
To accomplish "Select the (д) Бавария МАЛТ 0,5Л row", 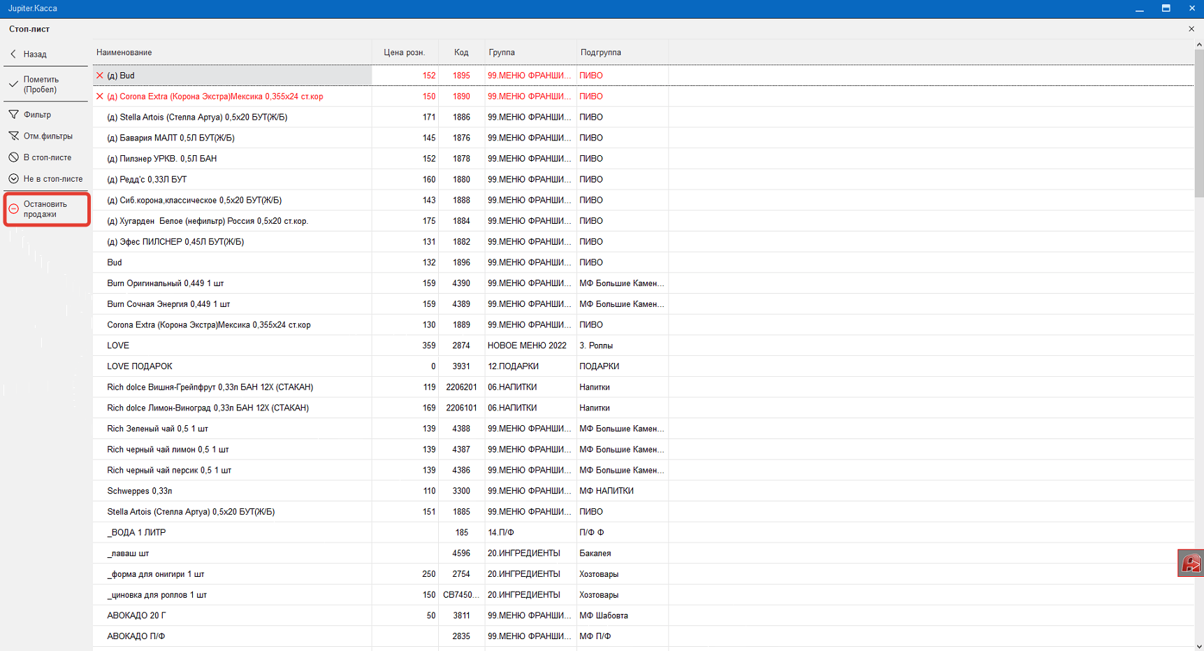I will (x=643, y=138).
